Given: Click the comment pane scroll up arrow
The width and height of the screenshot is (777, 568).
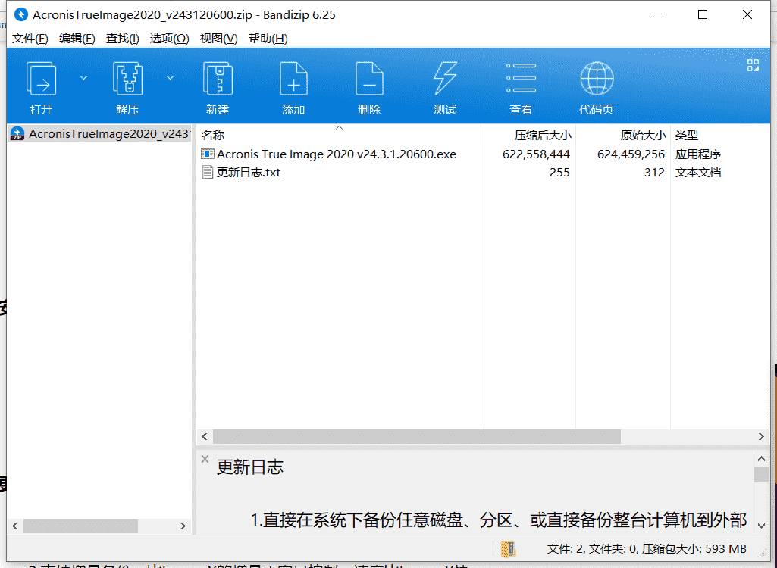Looking at the screenshot, I should (x=762, y=458).
